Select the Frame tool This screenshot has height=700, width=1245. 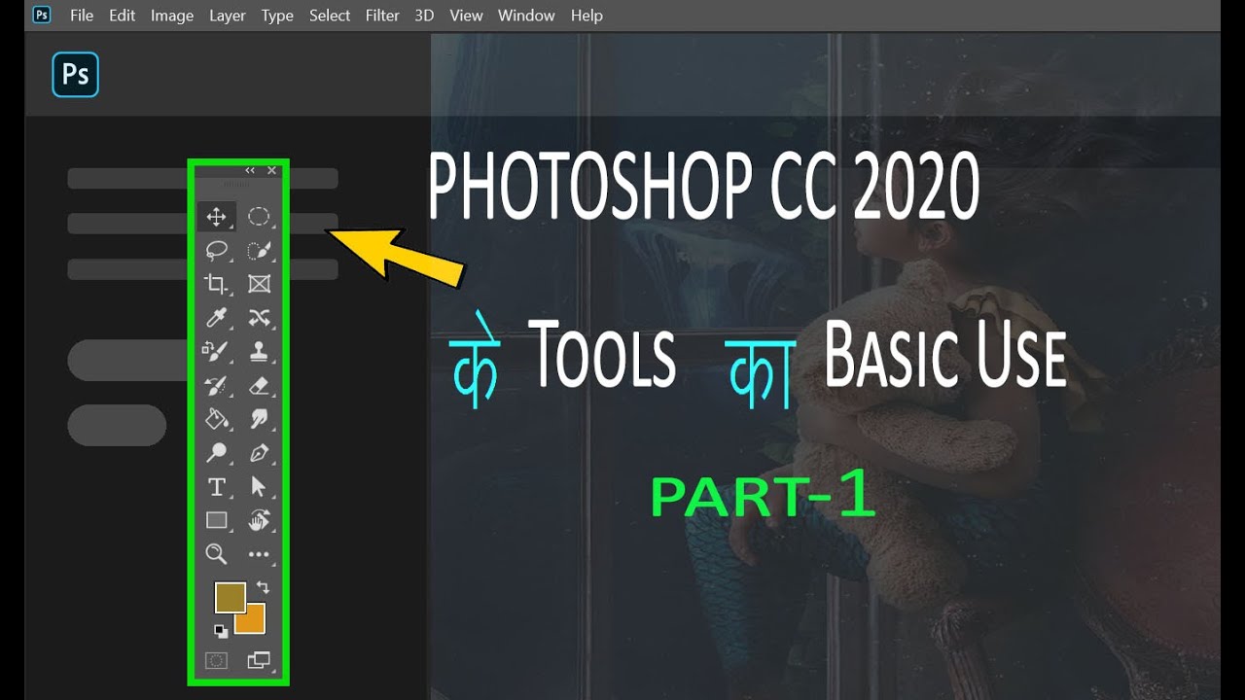click(258, 284)
